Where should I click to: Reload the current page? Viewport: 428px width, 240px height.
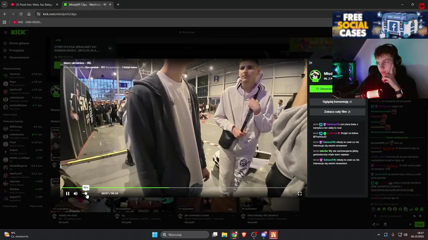[21, 14]
